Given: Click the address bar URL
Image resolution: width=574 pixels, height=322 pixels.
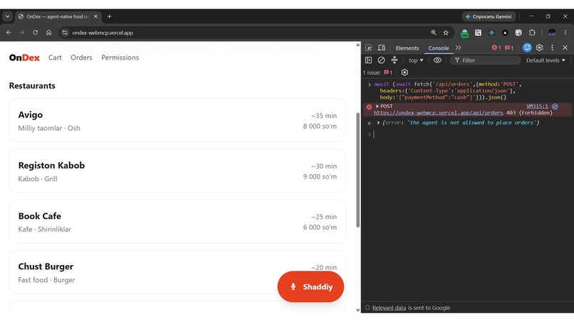Looking at the screenshot, I should pos(103,33).
